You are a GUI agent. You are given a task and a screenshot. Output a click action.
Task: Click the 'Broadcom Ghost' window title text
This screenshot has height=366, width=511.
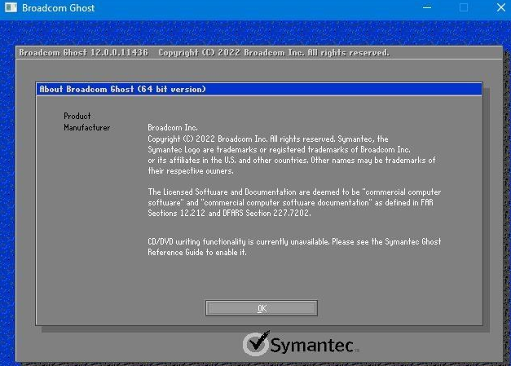click(59, 8)
